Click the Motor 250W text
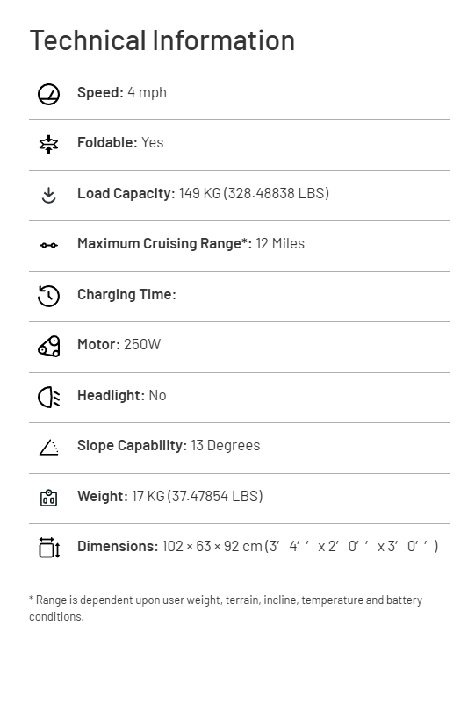 click(x=119, y=345)
